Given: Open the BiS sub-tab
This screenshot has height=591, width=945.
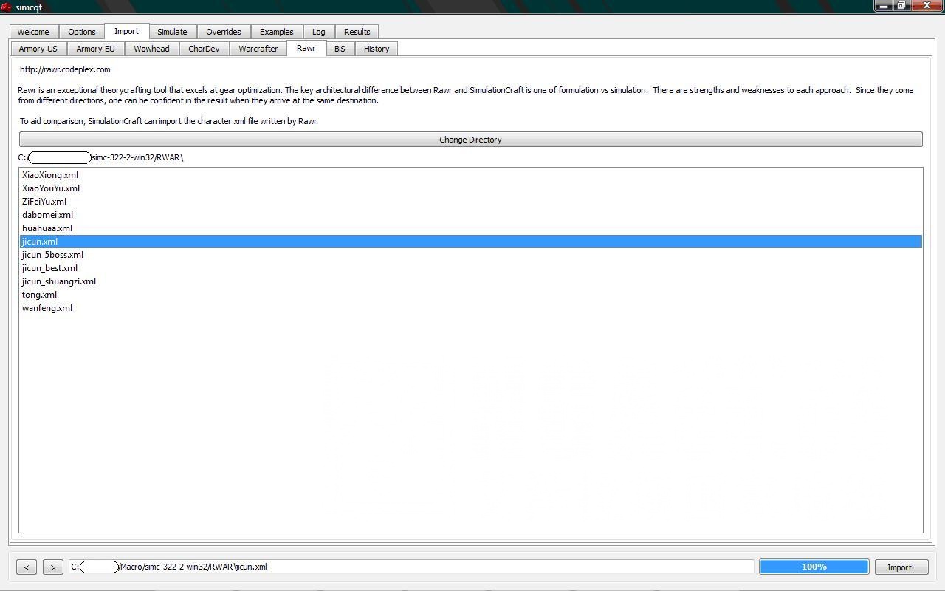Looking at the screenshot, I should pyautogui.click(x=340, y=49).
